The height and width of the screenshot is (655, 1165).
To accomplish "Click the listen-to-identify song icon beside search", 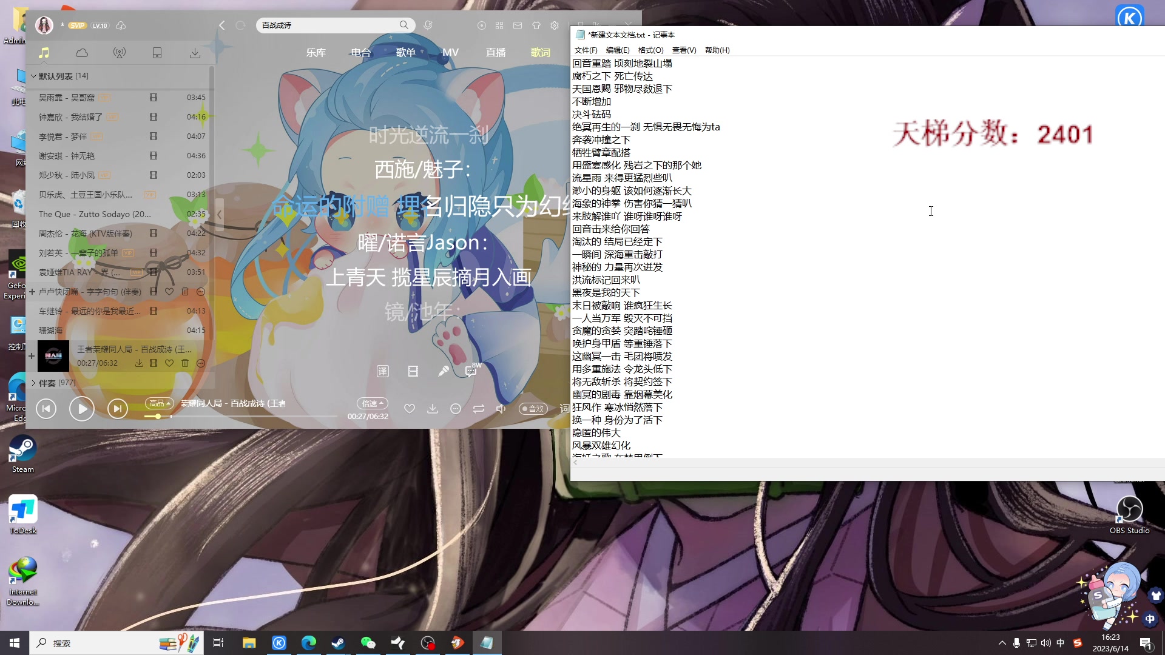I will coord(428,25).
